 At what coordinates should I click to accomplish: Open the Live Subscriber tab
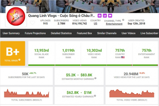150,33
